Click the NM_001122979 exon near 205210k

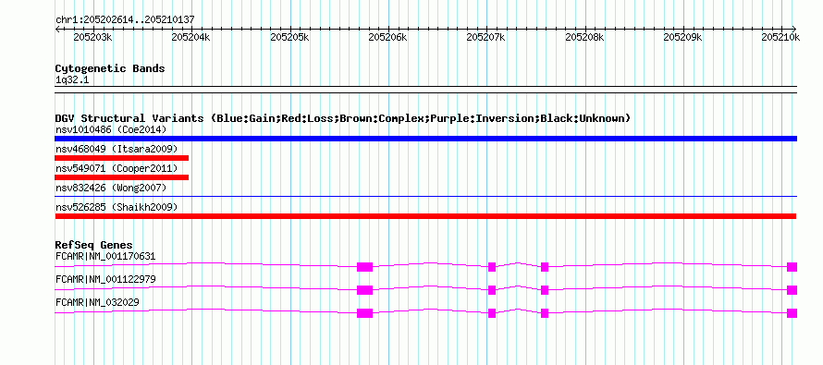[x=792, y=290]
